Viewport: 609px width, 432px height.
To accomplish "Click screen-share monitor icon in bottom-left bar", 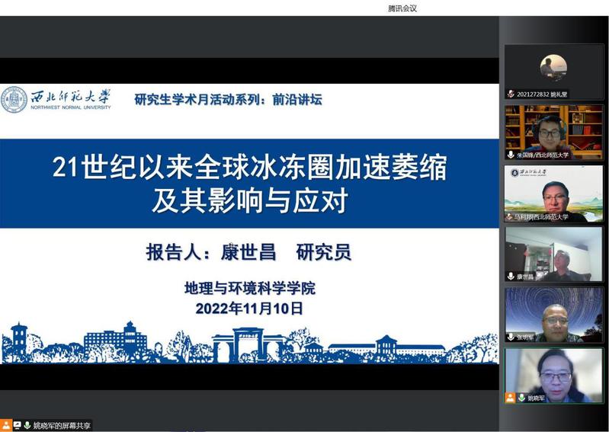I will (17, 425).
